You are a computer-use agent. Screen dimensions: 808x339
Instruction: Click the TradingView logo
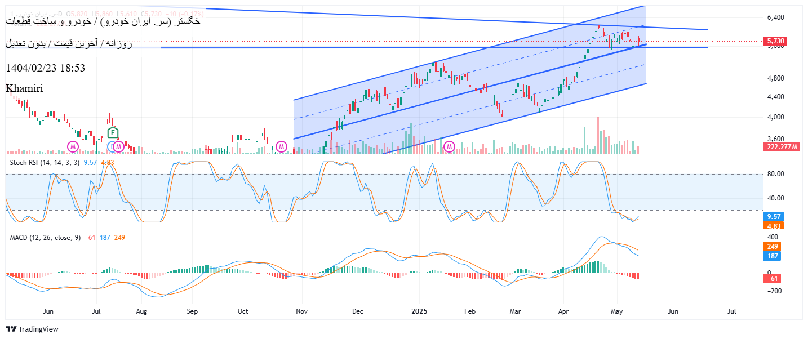click(x=32, y=329)
